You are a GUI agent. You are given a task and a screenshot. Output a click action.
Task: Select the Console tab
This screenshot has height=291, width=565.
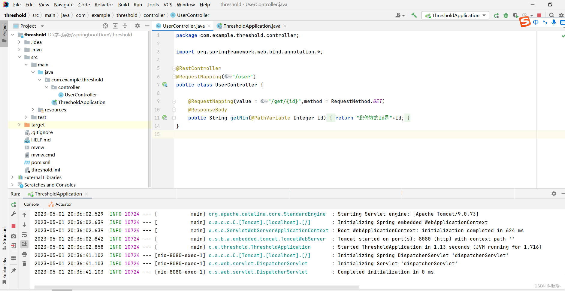31,204
